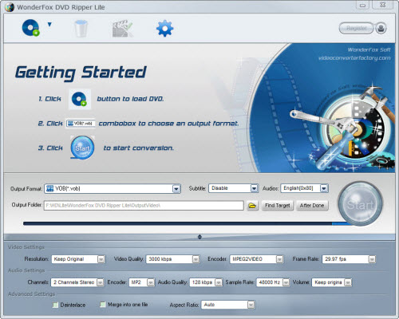The width and height of the screenshot is (399, 319).
Task: Click the trash bin remove icon
Action: click(81, 29)
